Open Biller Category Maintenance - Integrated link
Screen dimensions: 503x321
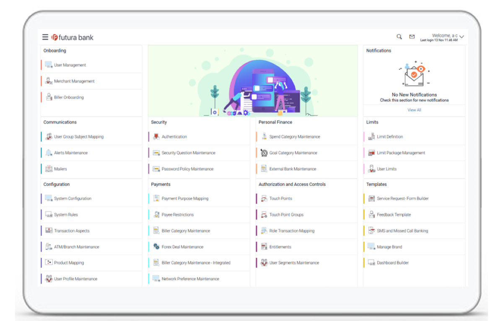[196, 263]
